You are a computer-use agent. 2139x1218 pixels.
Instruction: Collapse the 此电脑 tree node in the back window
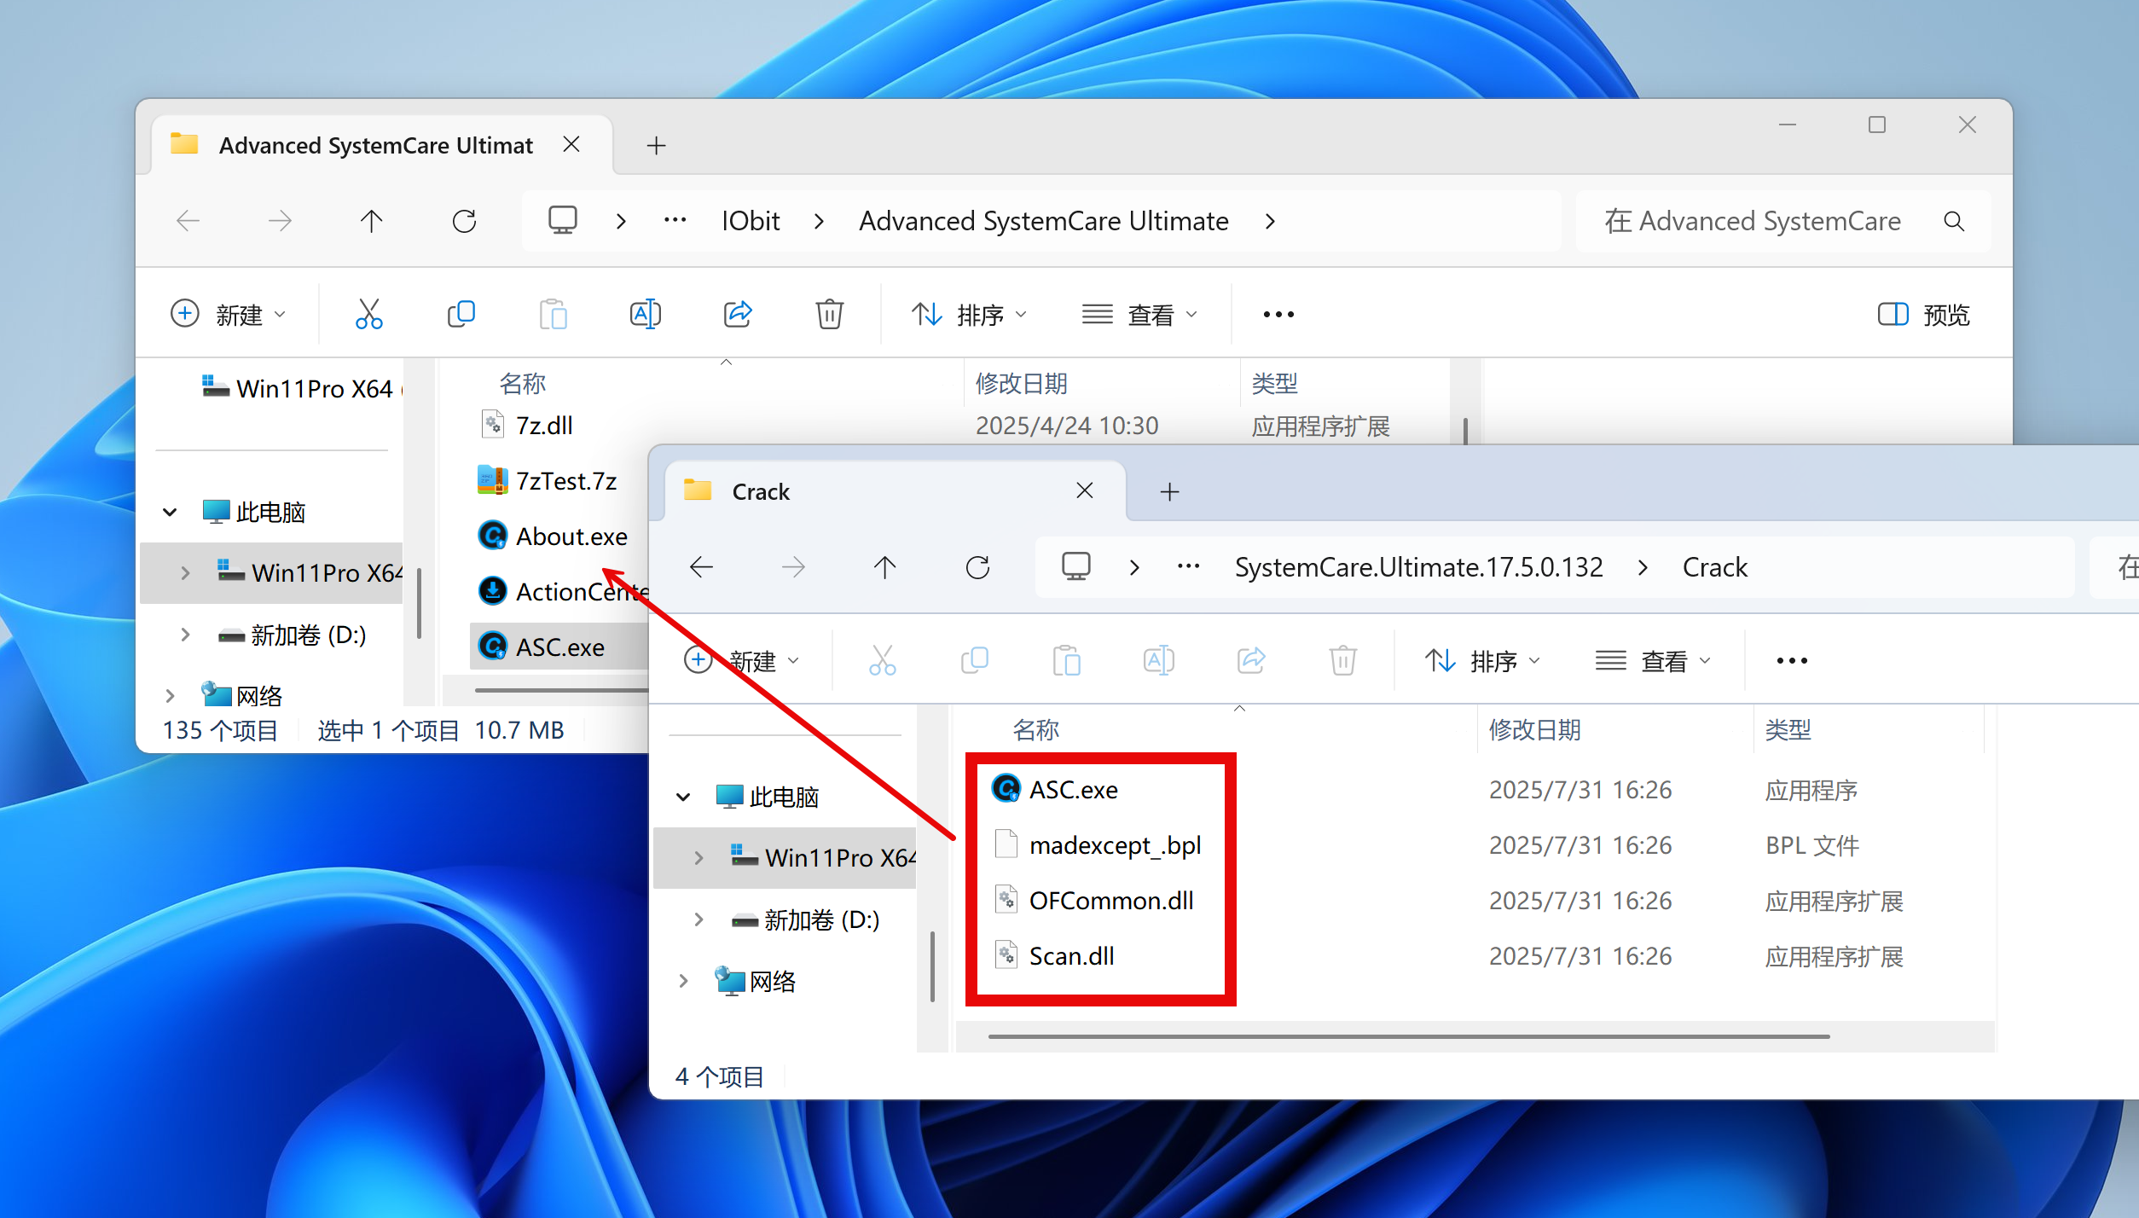click(170, 512)
